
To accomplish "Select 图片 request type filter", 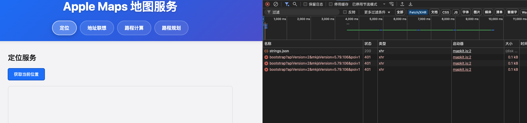I will tap(477, 12).
